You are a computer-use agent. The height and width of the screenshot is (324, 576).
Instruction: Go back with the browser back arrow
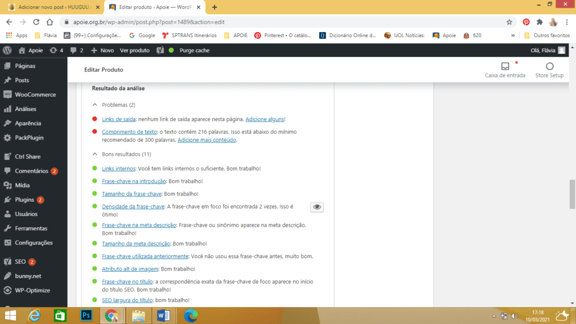coord(9,22)
